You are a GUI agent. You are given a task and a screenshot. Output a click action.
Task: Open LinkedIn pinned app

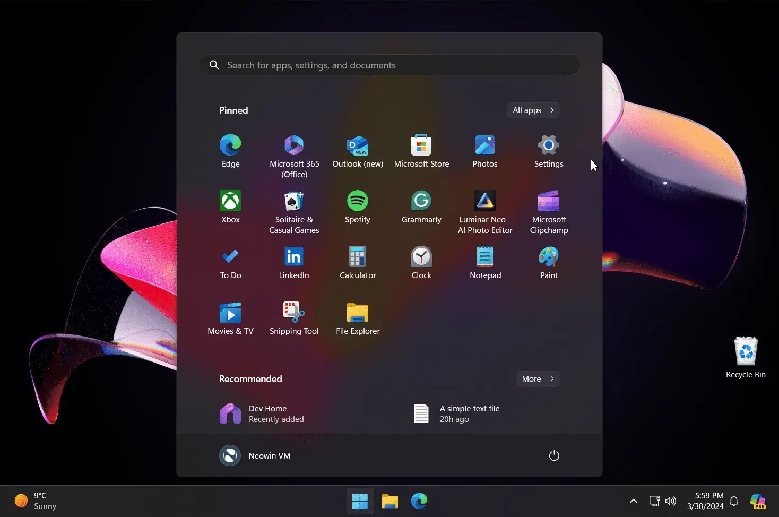pos(294,263)
